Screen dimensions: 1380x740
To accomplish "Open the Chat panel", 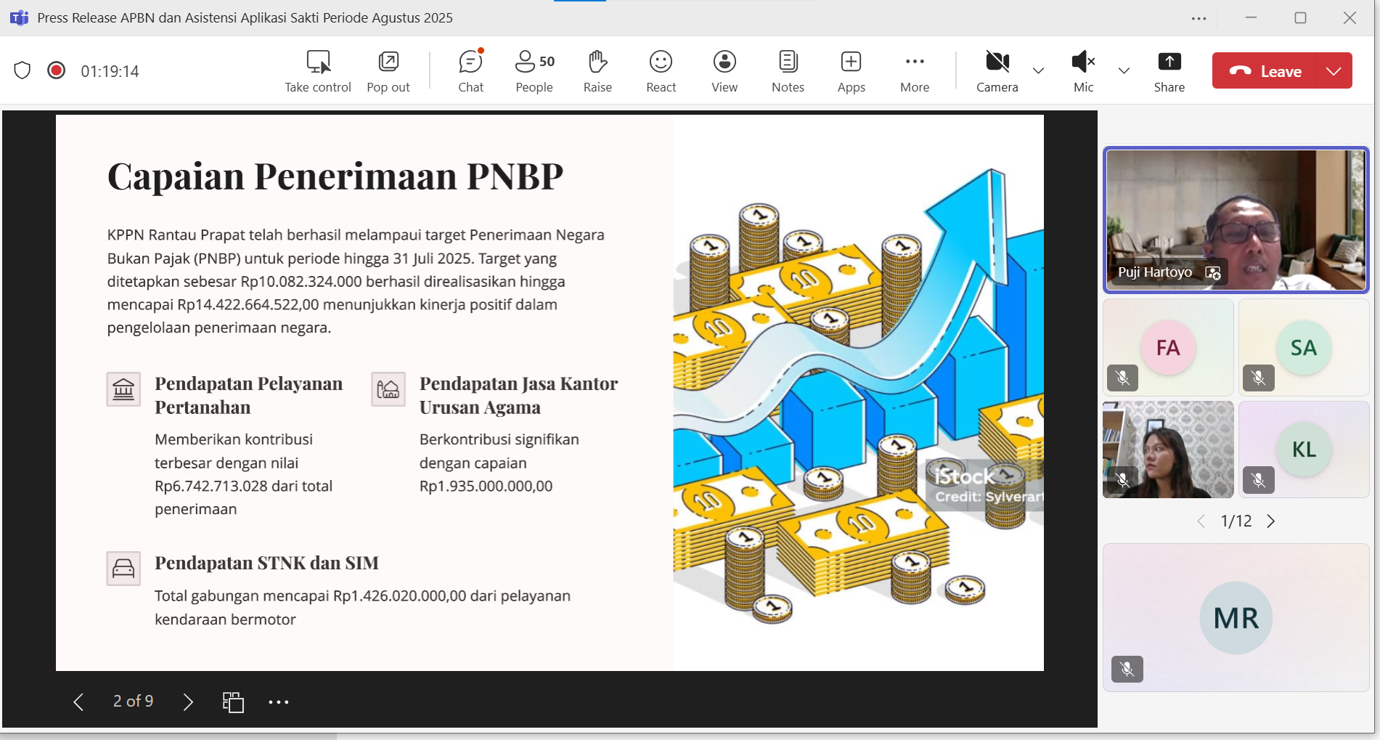I will coord(470,71).
